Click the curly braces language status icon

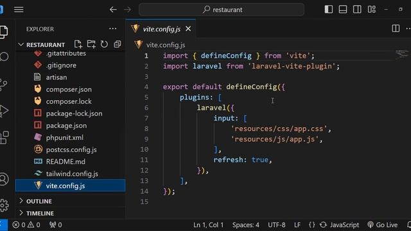(311, 225)
